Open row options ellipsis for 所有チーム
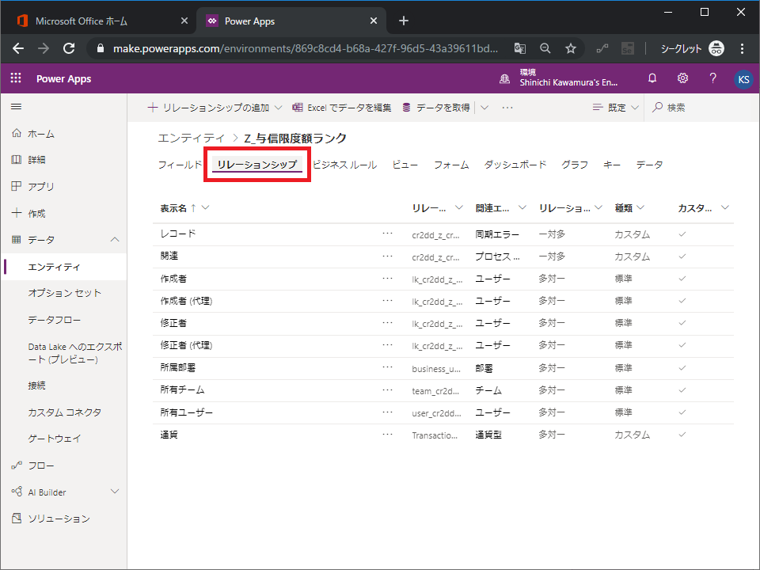760x570 pixels. point(387,389)
